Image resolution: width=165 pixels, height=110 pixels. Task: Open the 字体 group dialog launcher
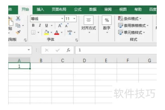[77, 40]
